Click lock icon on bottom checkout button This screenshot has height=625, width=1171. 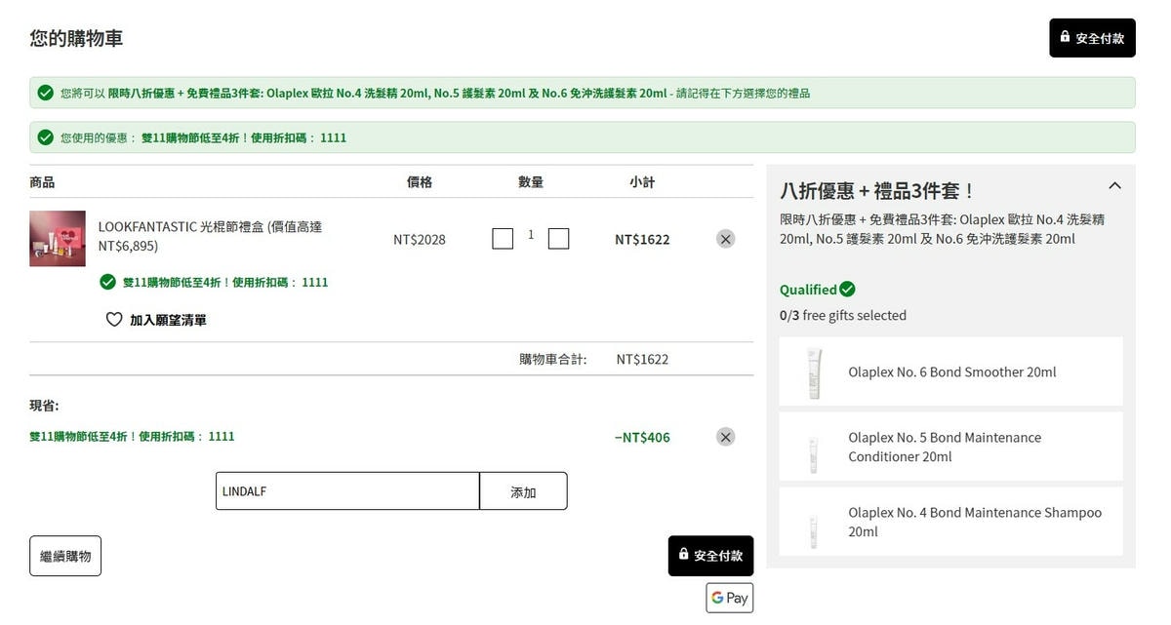point(684,555)
